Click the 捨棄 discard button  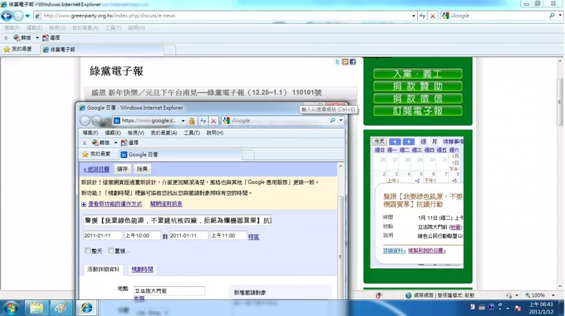(142, 168)
